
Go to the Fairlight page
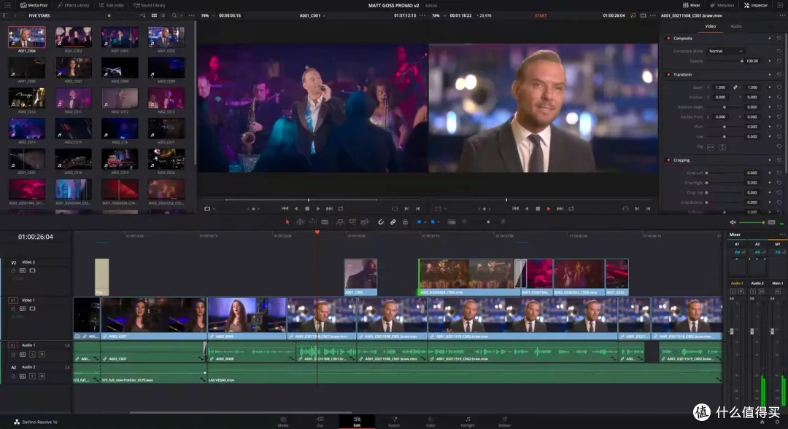[x=468, y=422]
